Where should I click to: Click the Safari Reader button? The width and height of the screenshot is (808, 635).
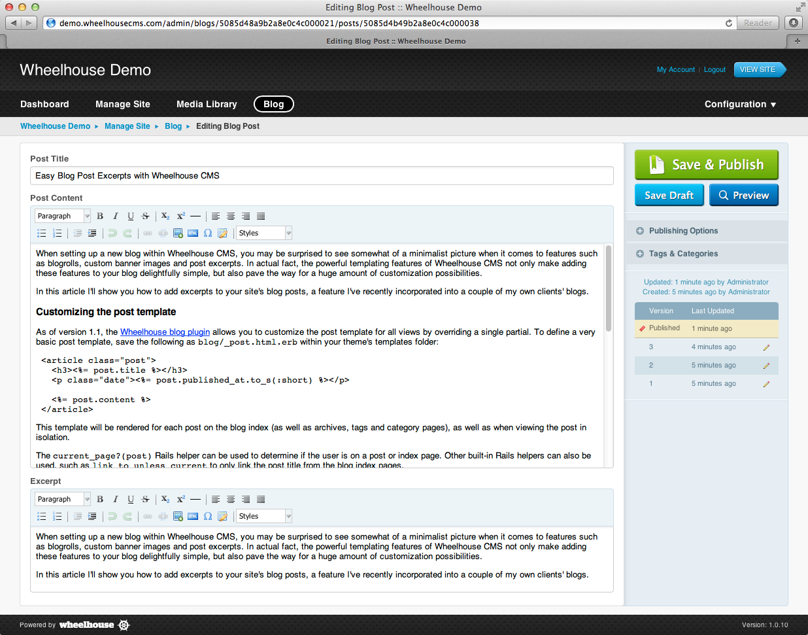758,23
